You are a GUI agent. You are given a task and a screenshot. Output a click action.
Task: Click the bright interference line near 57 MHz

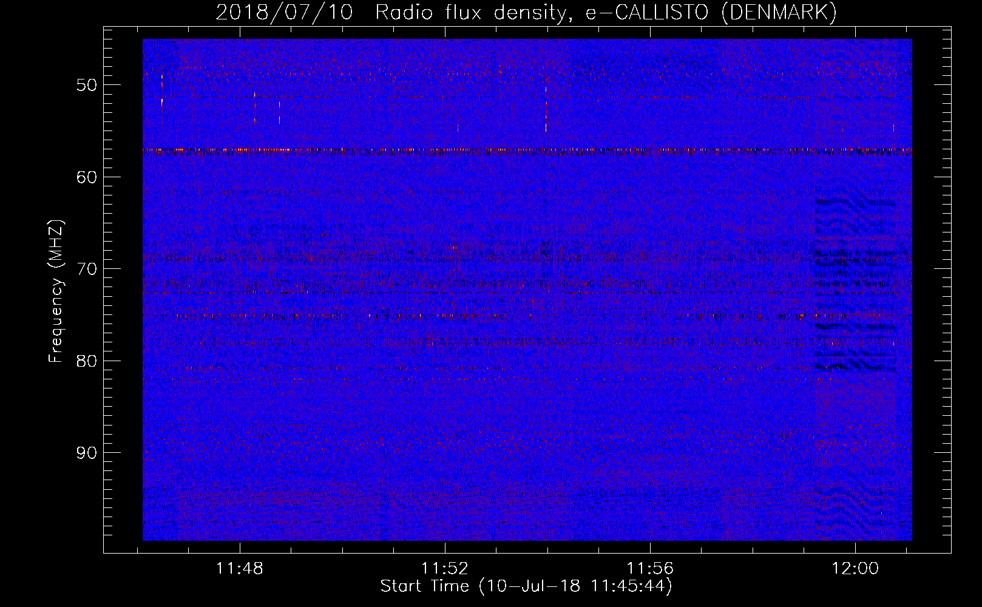pyautogui.click(x=527, y=150)
